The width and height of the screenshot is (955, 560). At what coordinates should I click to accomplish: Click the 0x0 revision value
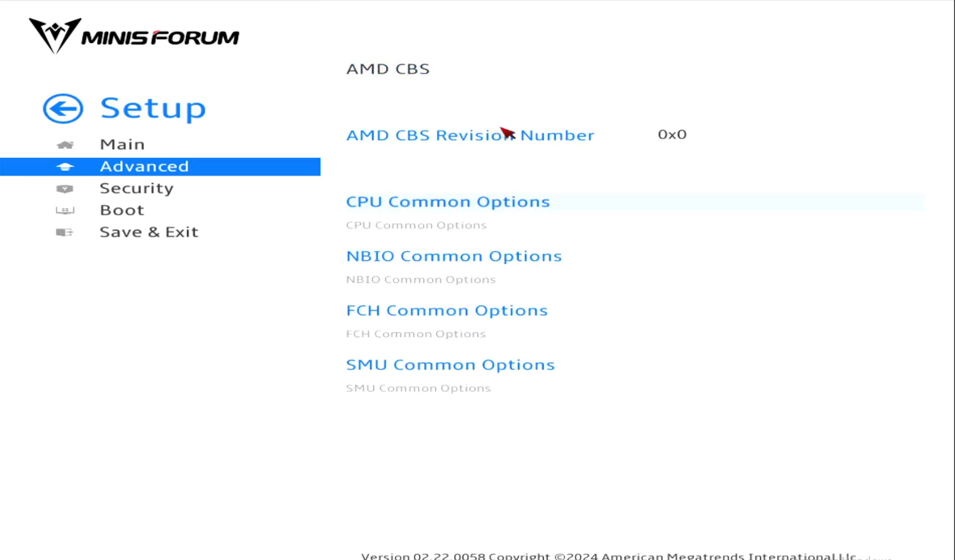(671, 134)
